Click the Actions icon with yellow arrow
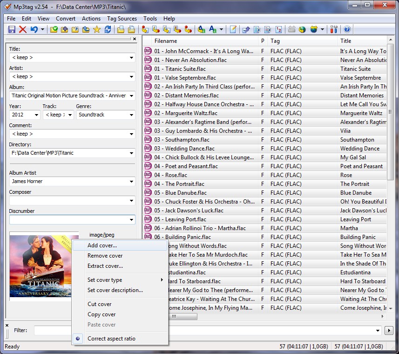The width and height of the screenshot is (399, 354). coord(201,29)
